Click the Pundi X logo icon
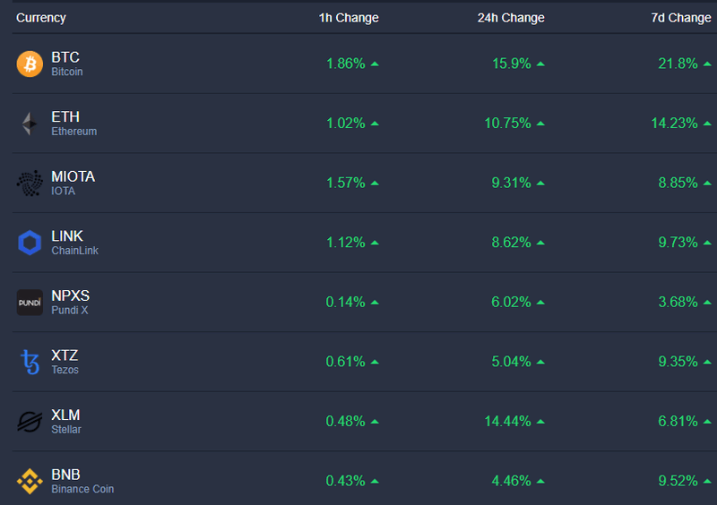Screen dimensions: 717x505 click(30, 303)
